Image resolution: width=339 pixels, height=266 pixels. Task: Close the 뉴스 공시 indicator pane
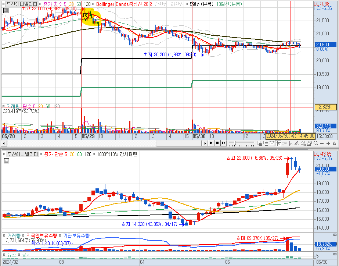tap(335, 254)
